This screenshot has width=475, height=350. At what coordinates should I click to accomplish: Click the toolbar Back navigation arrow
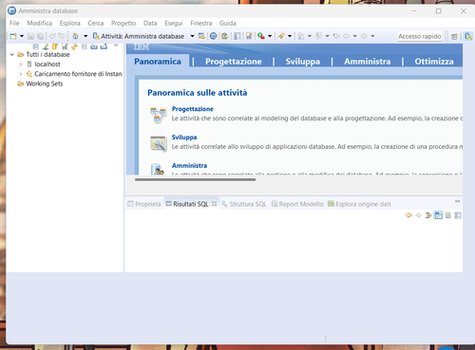[x=347, y=36]
